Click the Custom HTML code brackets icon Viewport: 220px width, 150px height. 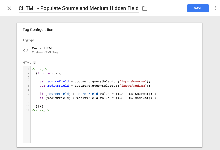[26, 50]
